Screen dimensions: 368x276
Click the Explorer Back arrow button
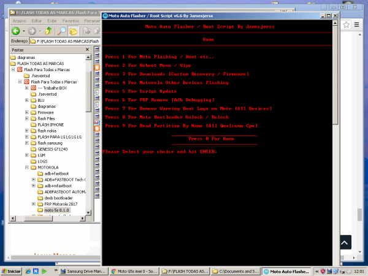[16, 31]
